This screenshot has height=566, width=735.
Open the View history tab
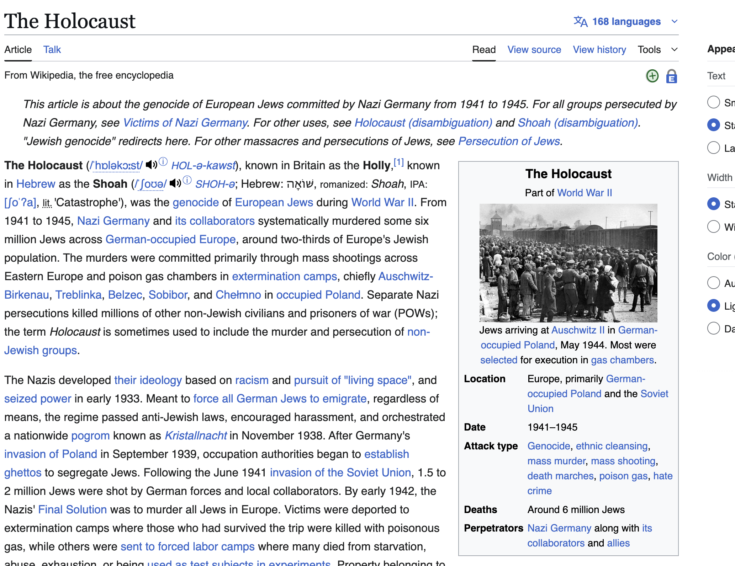point(599,49)
